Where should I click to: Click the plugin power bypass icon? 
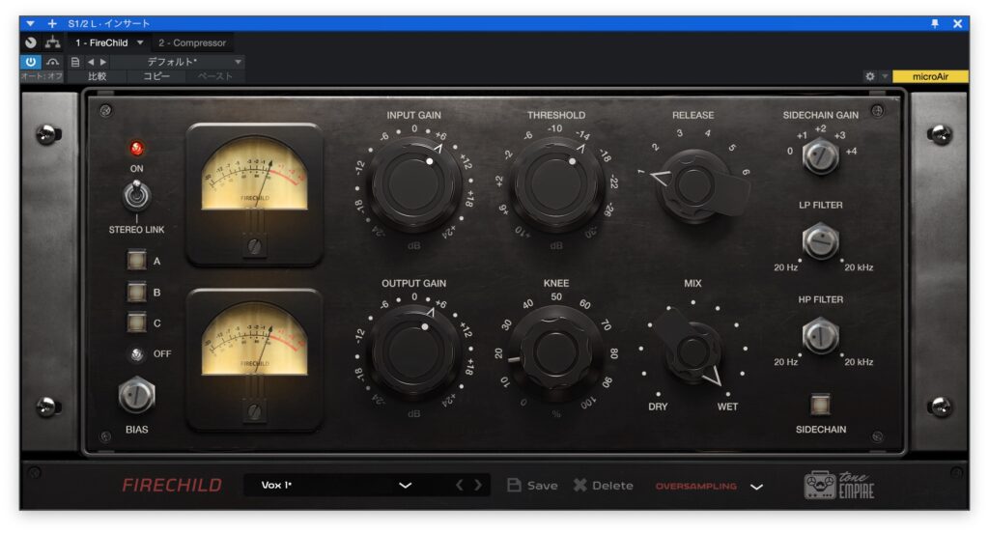31,62
